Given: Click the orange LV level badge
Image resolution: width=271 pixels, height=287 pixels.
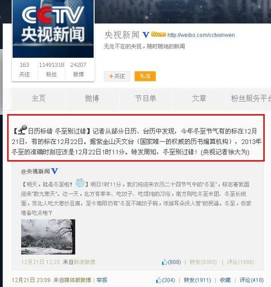Looking at the screenshot, I should coord(158,34).
